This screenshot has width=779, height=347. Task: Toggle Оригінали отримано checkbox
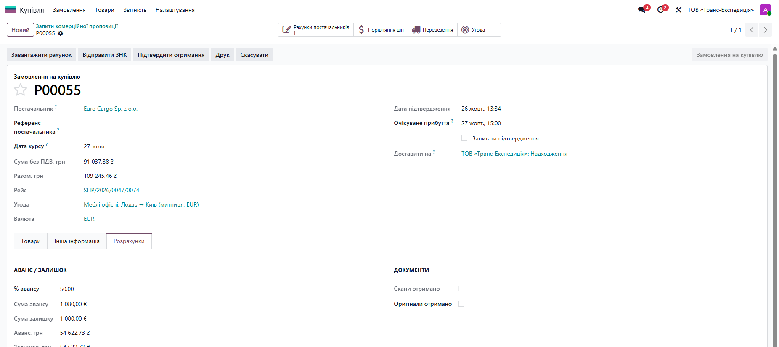(x=461, y=304)
